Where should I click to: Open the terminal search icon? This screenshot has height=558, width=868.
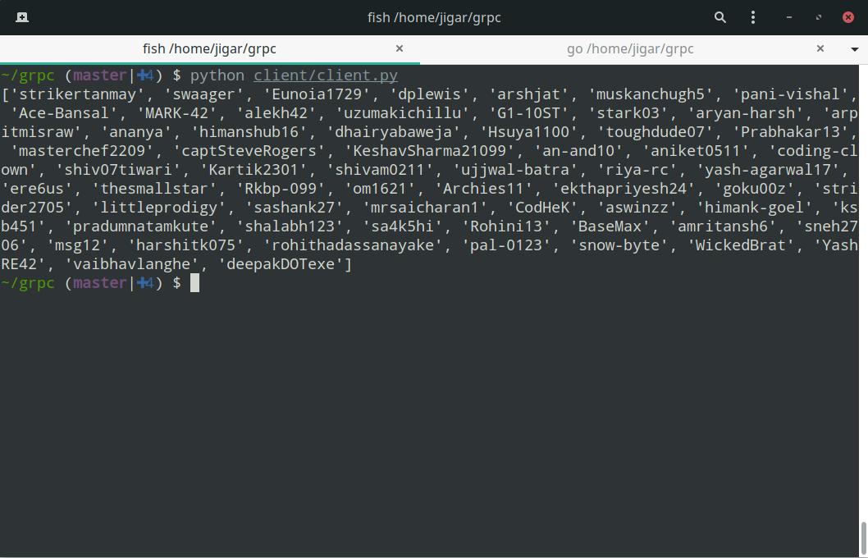tap(720, 17)
